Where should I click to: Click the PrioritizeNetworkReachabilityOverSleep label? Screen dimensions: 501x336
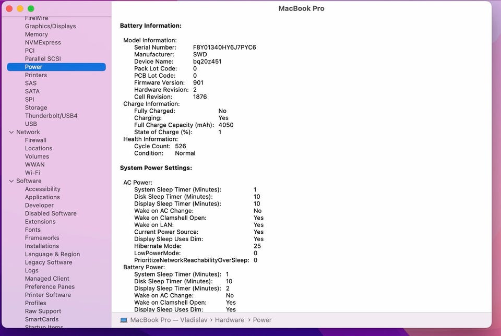[x=192, y=260]
